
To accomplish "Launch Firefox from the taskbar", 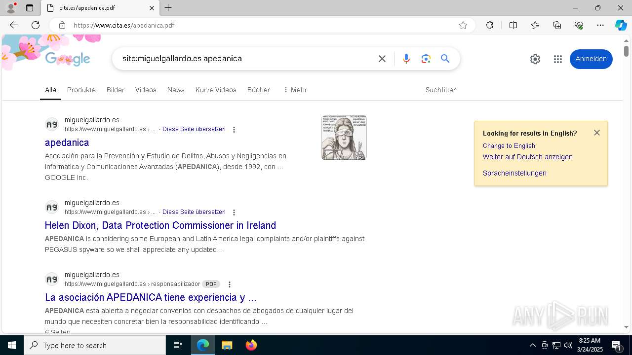I will (251, 345).
